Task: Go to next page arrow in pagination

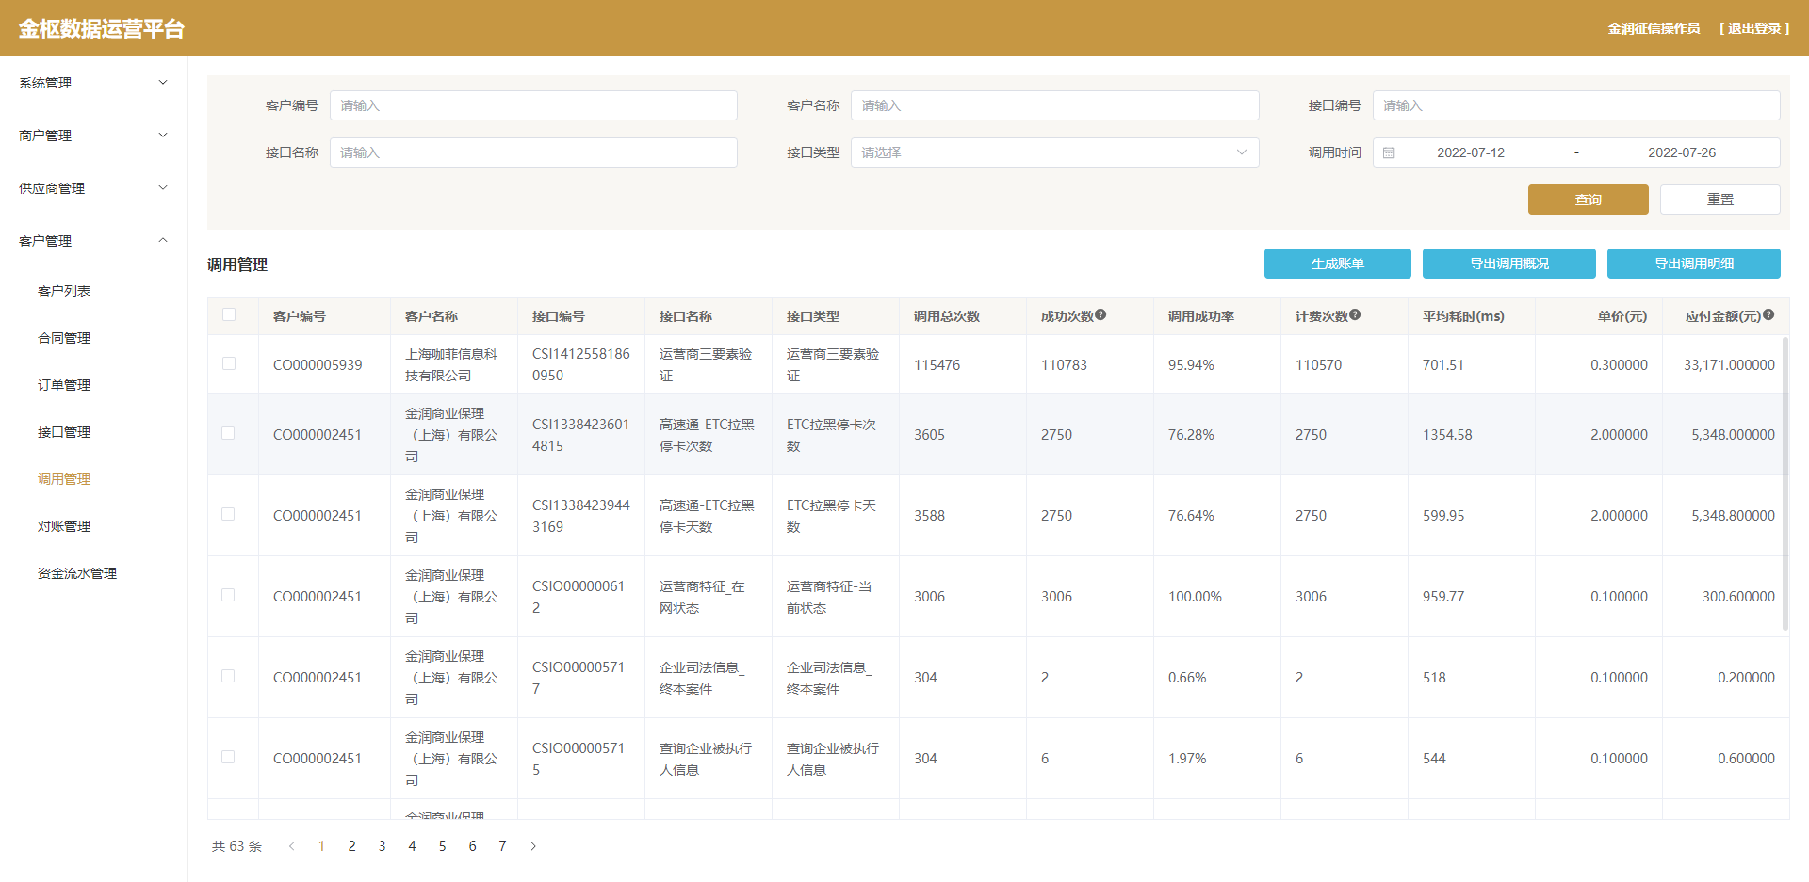Action: (x=533, y=846)
